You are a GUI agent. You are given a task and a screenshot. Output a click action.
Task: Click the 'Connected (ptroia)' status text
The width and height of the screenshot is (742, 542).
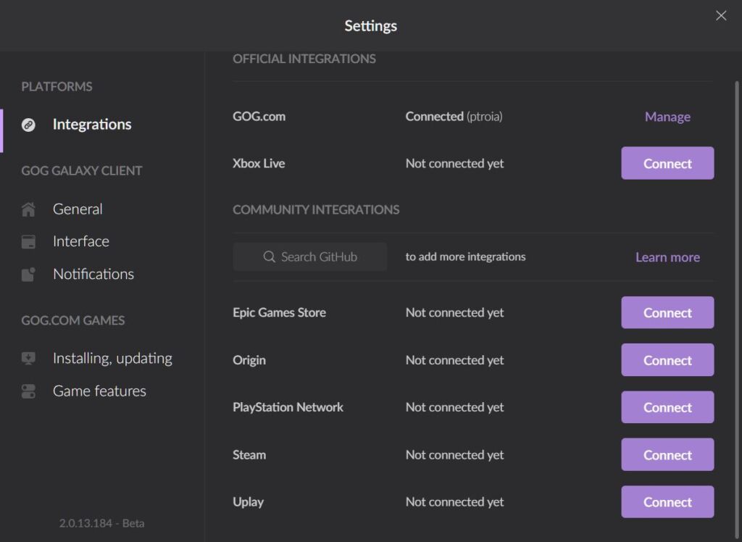click(x=454, y=117)
